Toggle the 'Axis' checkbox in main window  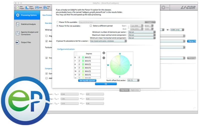[x=46, y=41]
